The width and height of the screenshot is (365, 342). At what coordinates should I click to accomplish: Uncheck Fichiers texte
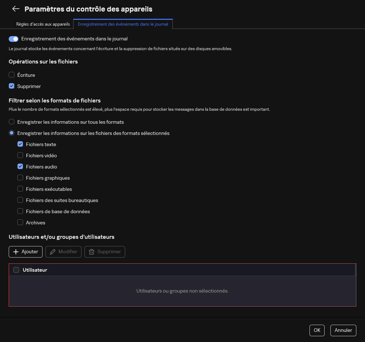click(20, 144)
